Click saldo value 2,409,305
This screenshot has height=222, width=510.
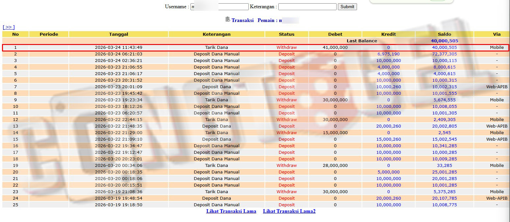pos(445,120)
